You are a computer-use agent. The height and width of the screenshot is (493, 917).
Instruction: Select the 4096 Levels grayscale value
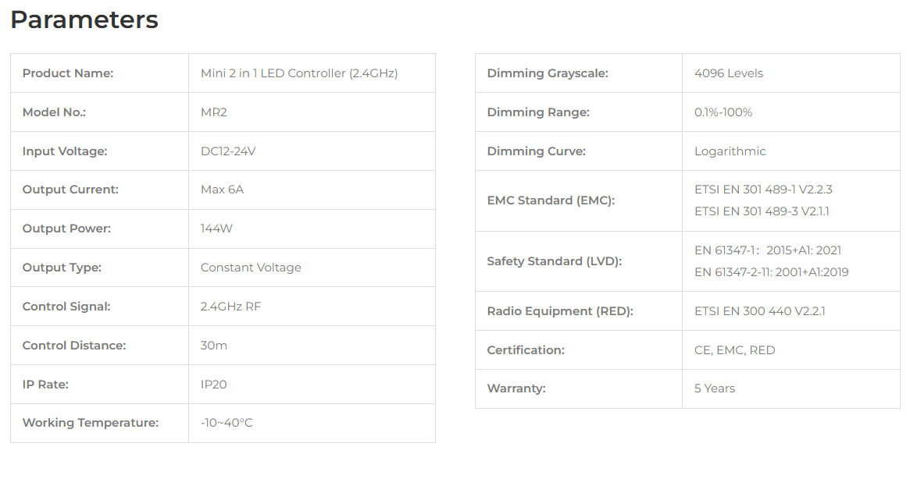point(729,73)
